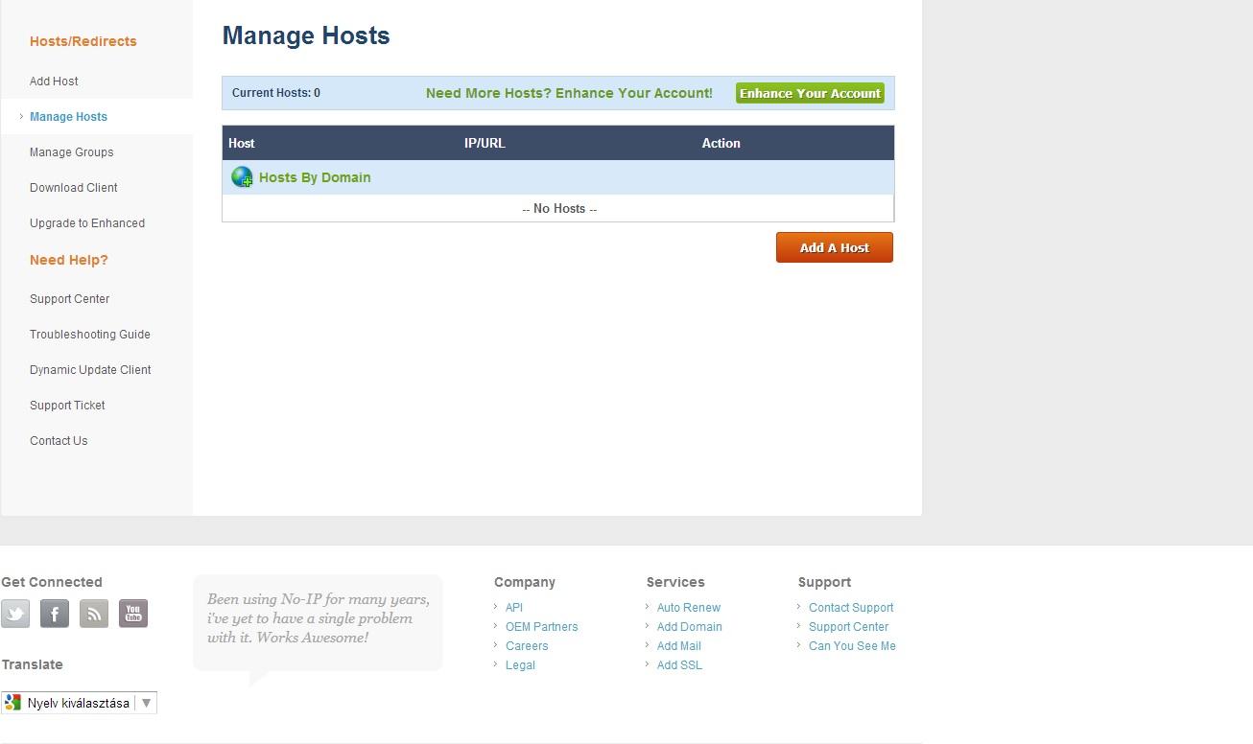This screenshot has height=744, width=1253.
Task: Open Support Ticket sidebar link
Action: coord(67,406)
